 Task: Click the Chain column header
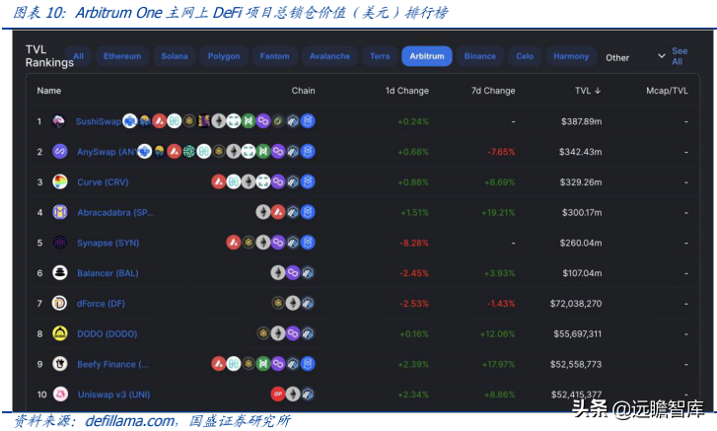[303, 91]
